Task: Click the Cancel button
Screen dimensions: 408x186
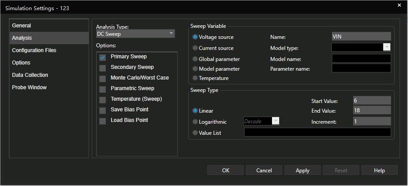Action: coord(264,171)
